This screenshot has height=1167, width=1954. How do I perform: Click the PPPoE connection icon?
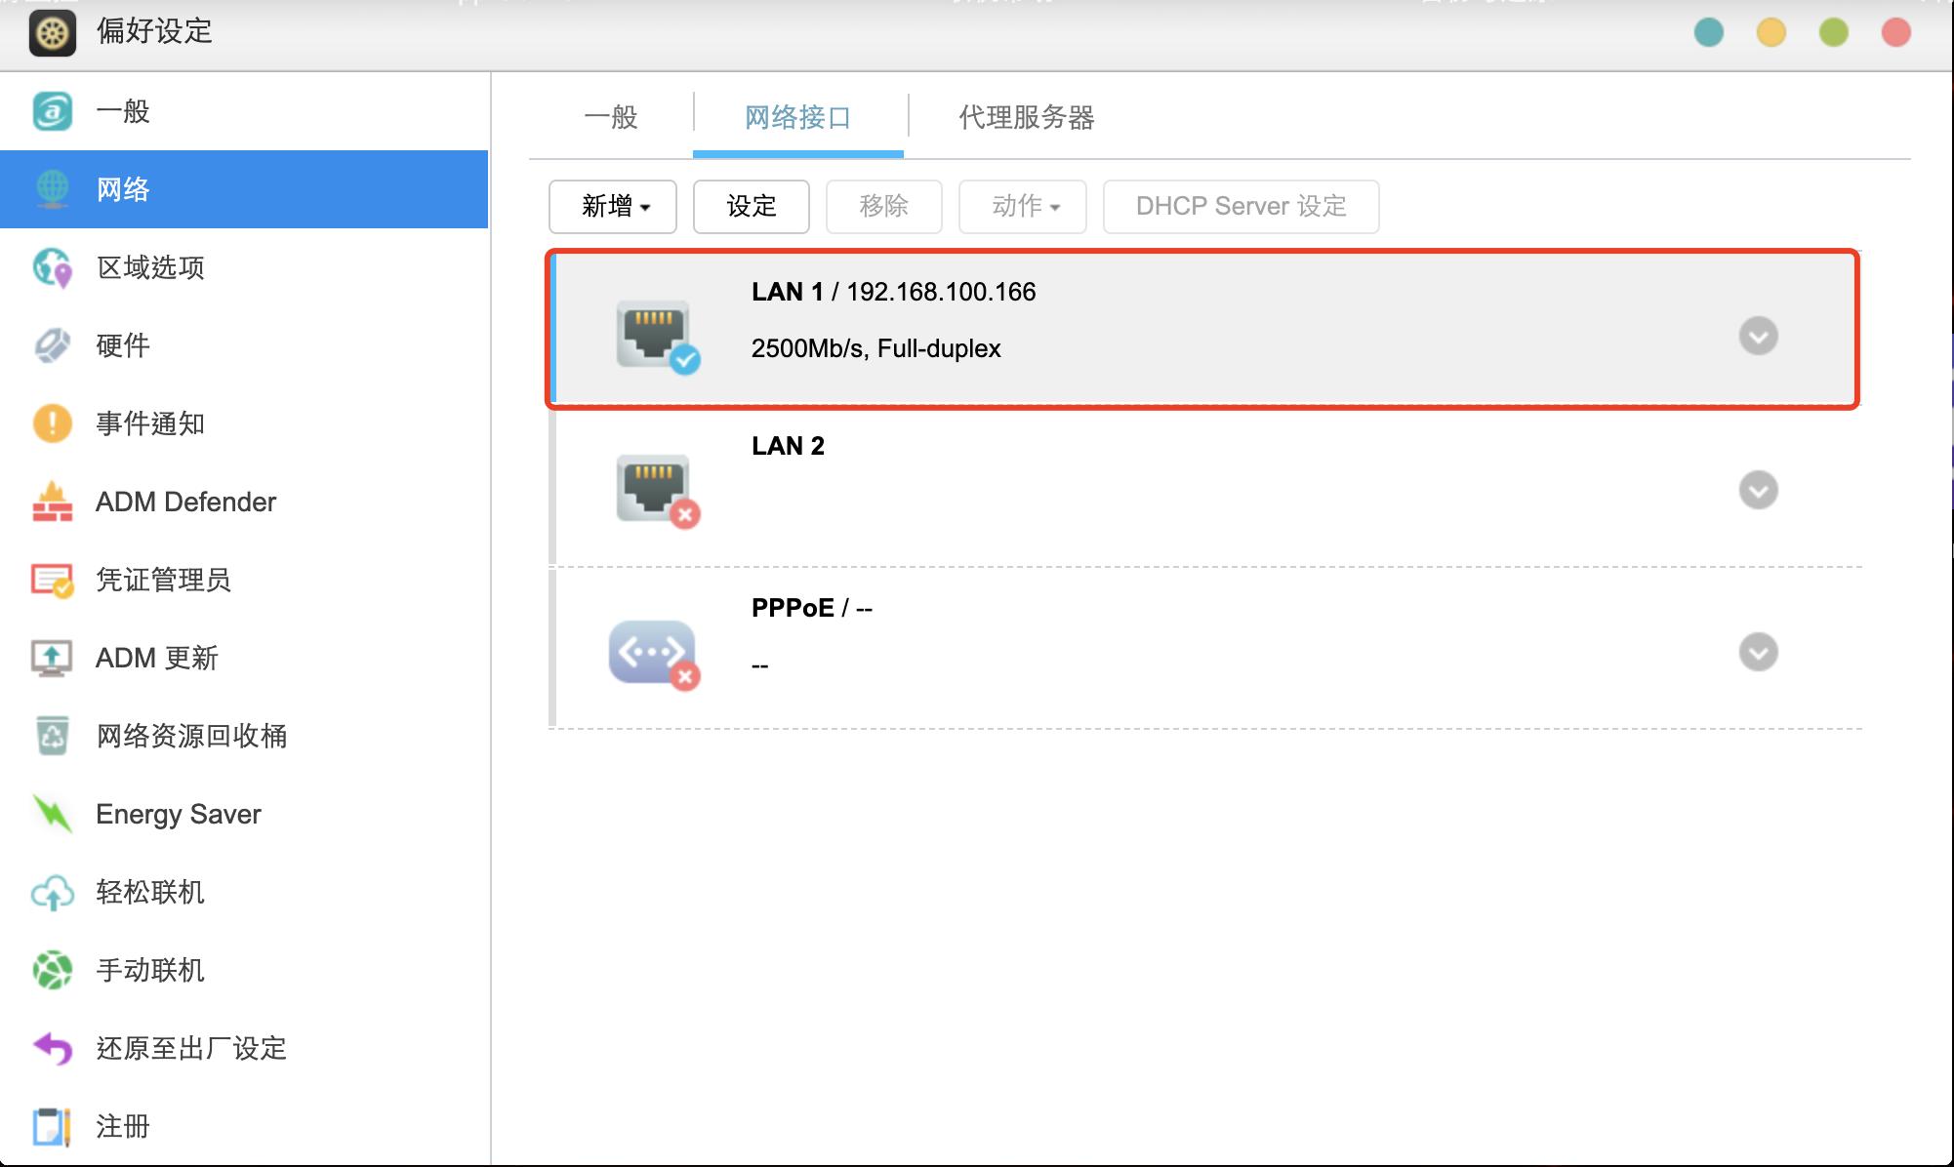pos(654,652)
